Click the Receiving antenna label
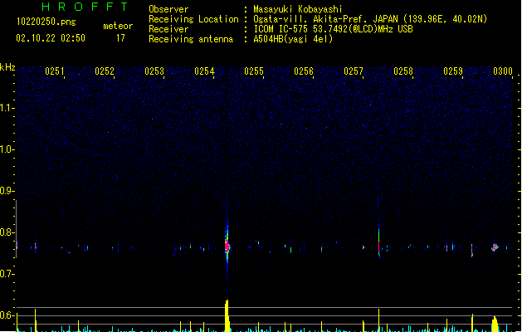The width and height of the screenshot is (522, 332). point(191,39)
